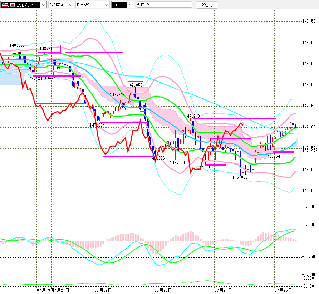The width and height of the screenshot is (319, 294).
Task: Click the 147.216 price label
Action: [x=192, y=116]
